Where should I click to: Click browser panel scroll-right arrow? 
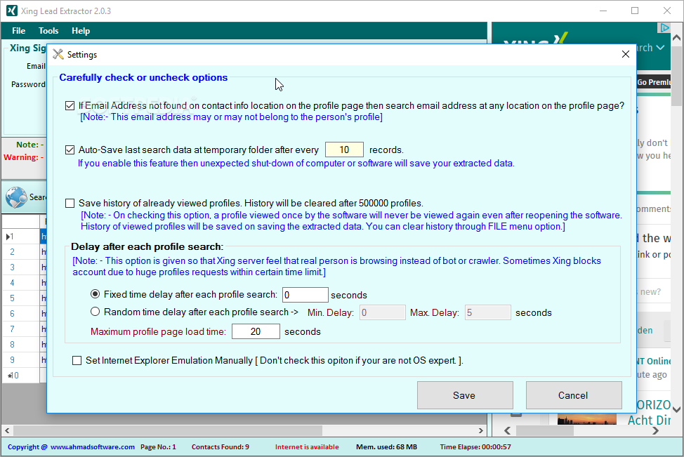pos(655,431)
